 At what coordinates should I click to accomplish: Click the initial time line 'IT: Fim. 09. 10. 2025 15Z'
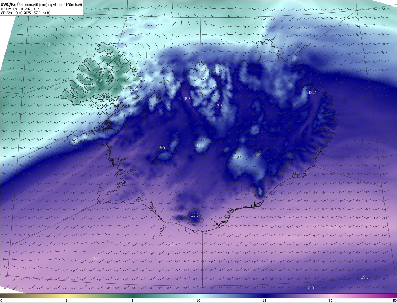point(20,9)
